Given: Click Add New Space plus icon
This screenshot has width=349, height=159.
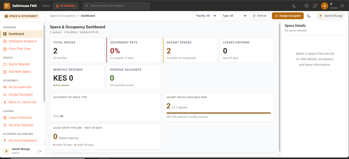Looking at the screenshot, I should pos(5,72).
